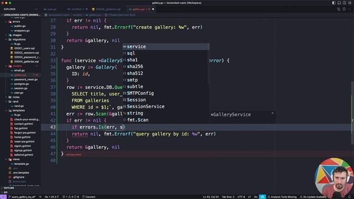Image resolution: width=354 pixels, height=199 pixels.
Task: Click the split editor right icon
Action: coord(344,9)
